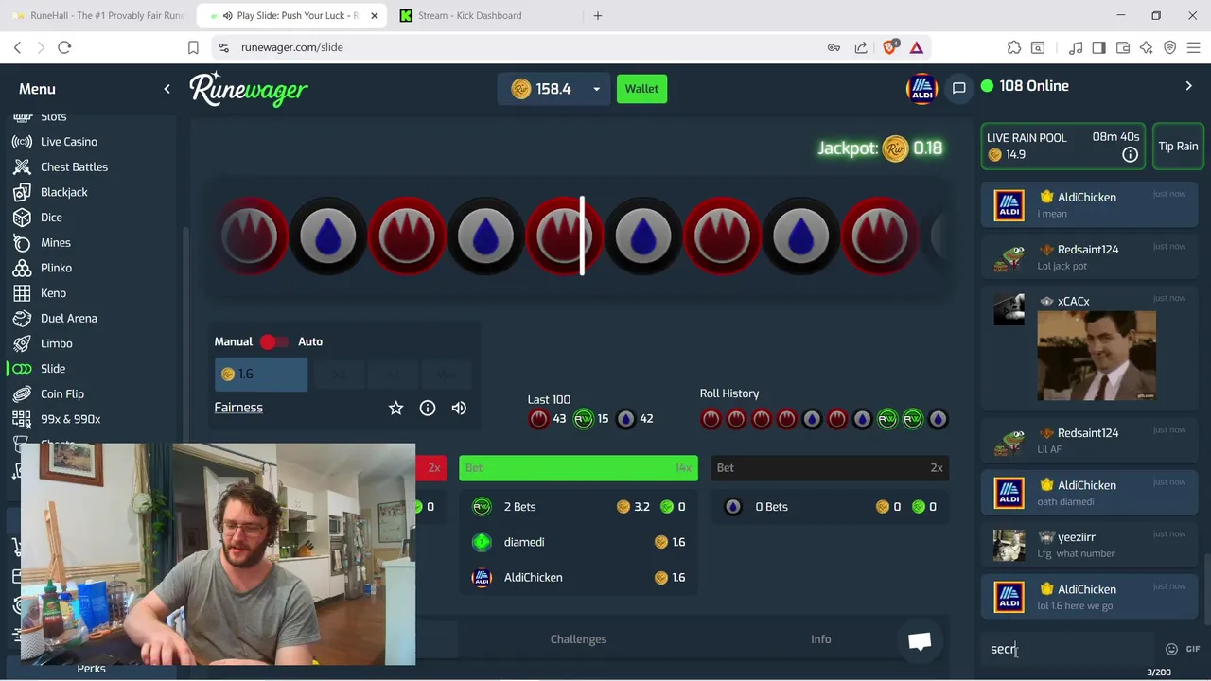Show Live Rain Pool info icon
The width and height of the screenshot is (1211, 681).
(1130, 155)
